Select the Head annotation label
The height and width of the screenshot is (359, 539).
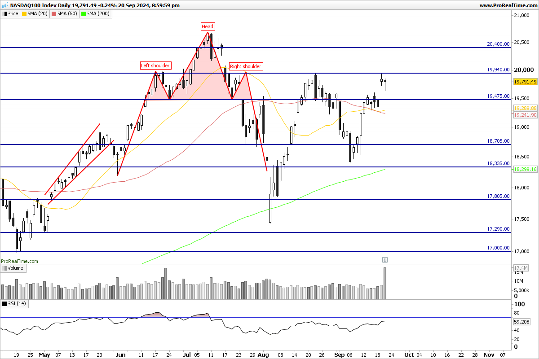click(208, 26)
